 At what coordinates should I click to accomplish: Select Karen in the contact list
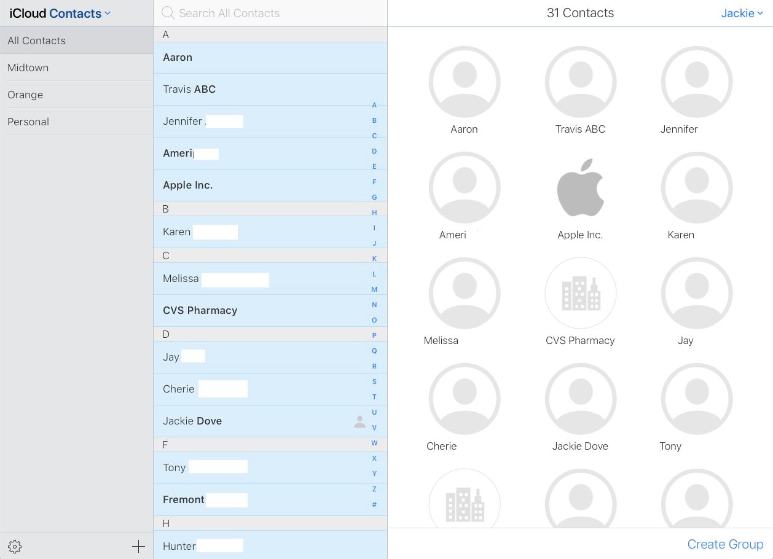coord(270,232)
